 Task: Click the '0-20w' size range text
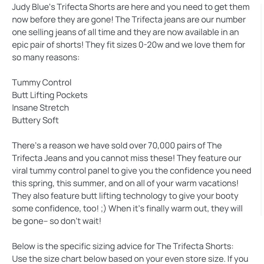pyautogui.click(x=151, y=45)
